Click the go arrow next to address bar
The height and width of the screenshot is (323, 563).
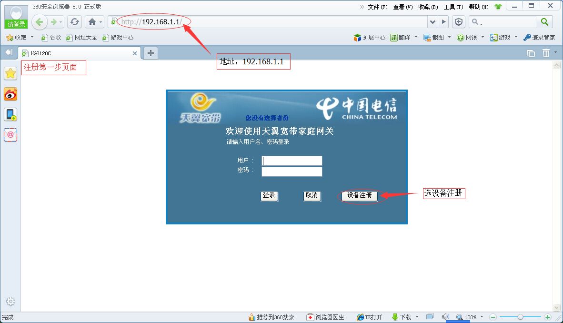pos(444,22)
